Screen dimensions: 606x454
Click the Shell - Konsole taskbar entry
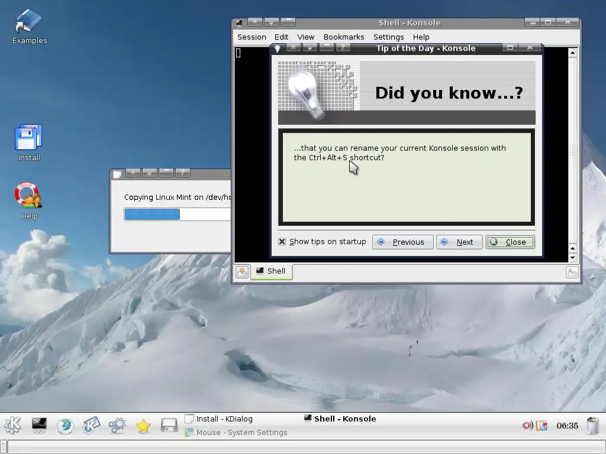[340, 419]
